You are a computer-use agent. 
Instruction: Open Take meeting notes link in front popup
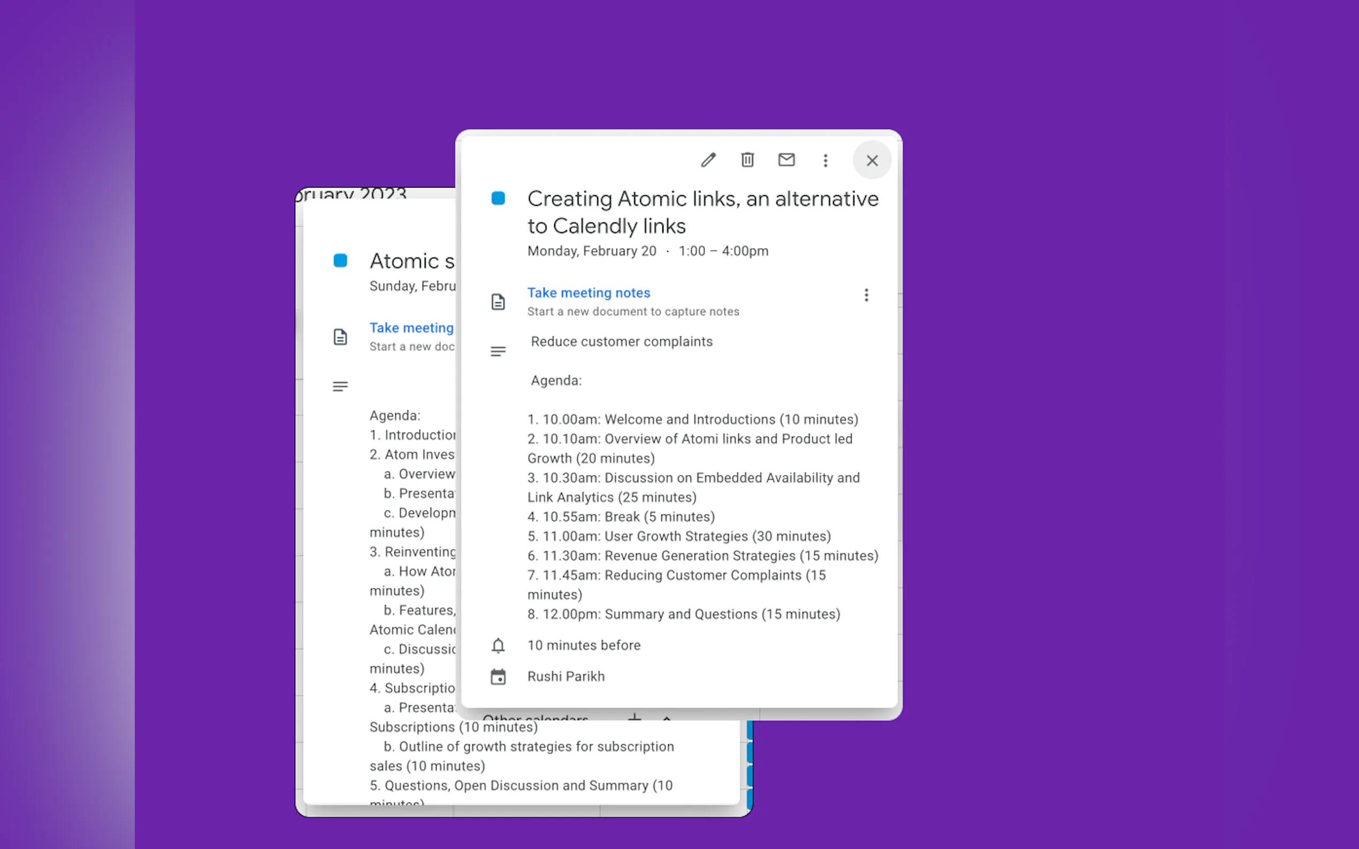click(588, 292)
